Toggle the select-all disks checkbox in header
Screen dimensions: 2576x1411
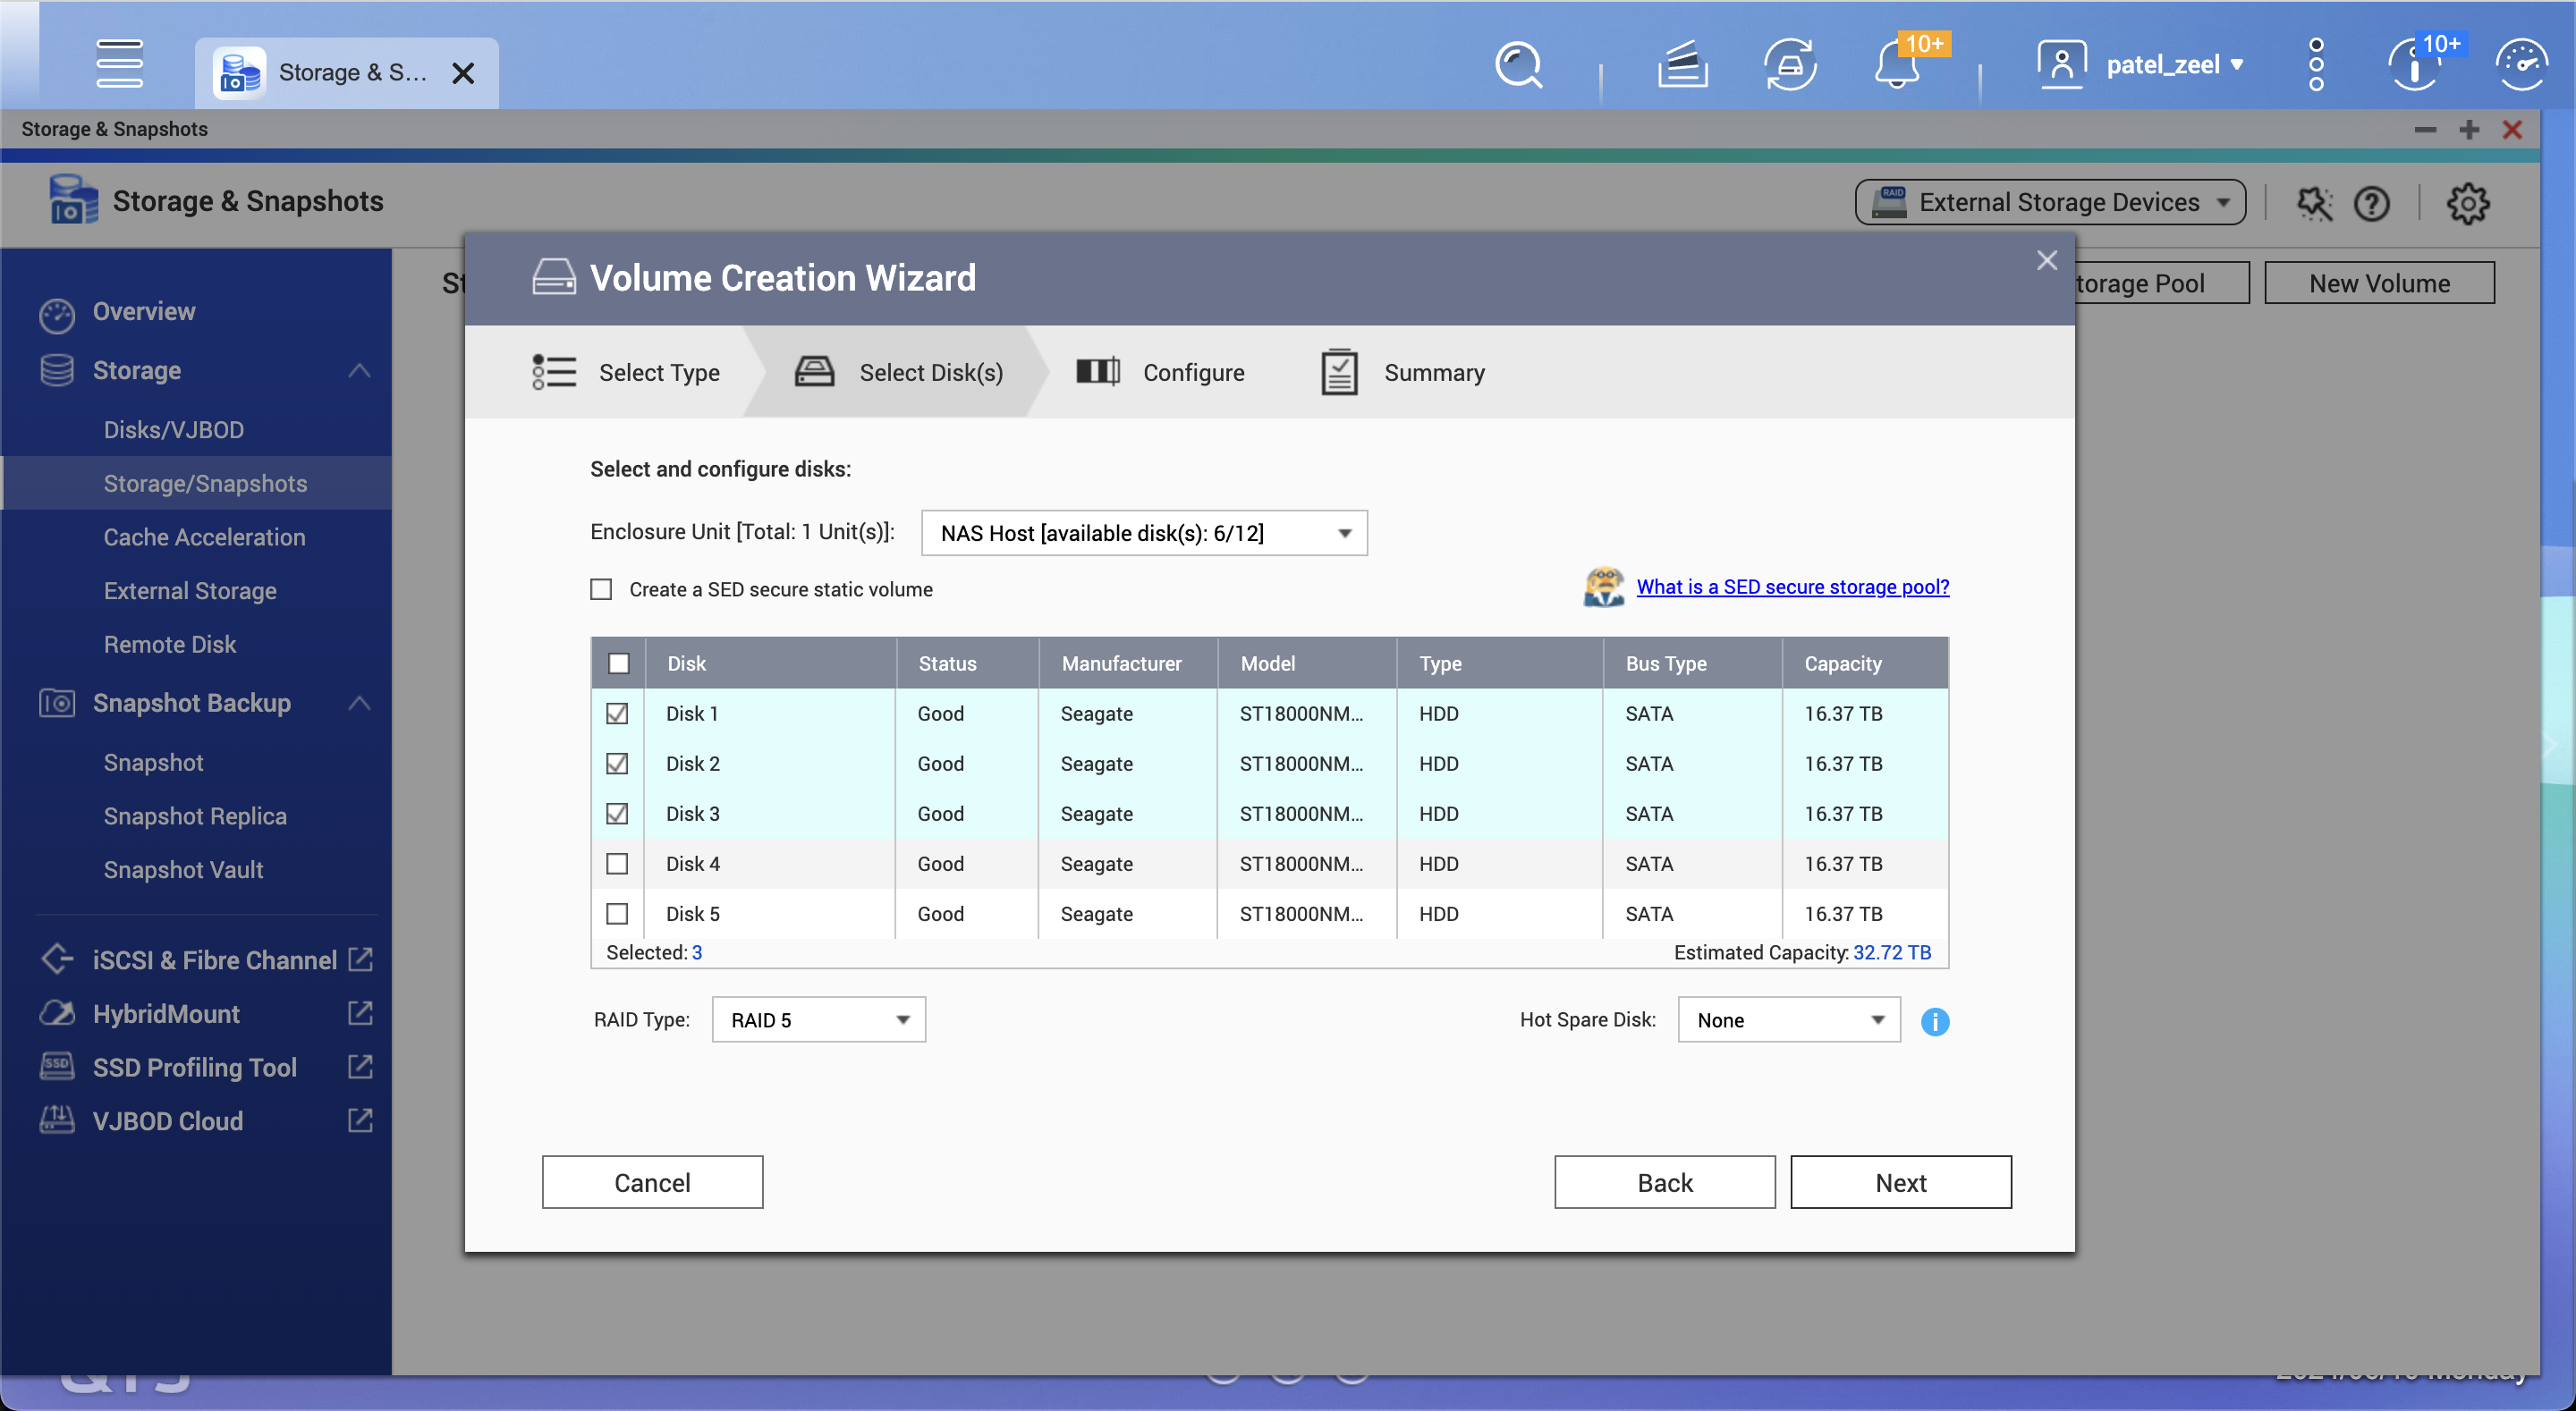coord(619,663)
